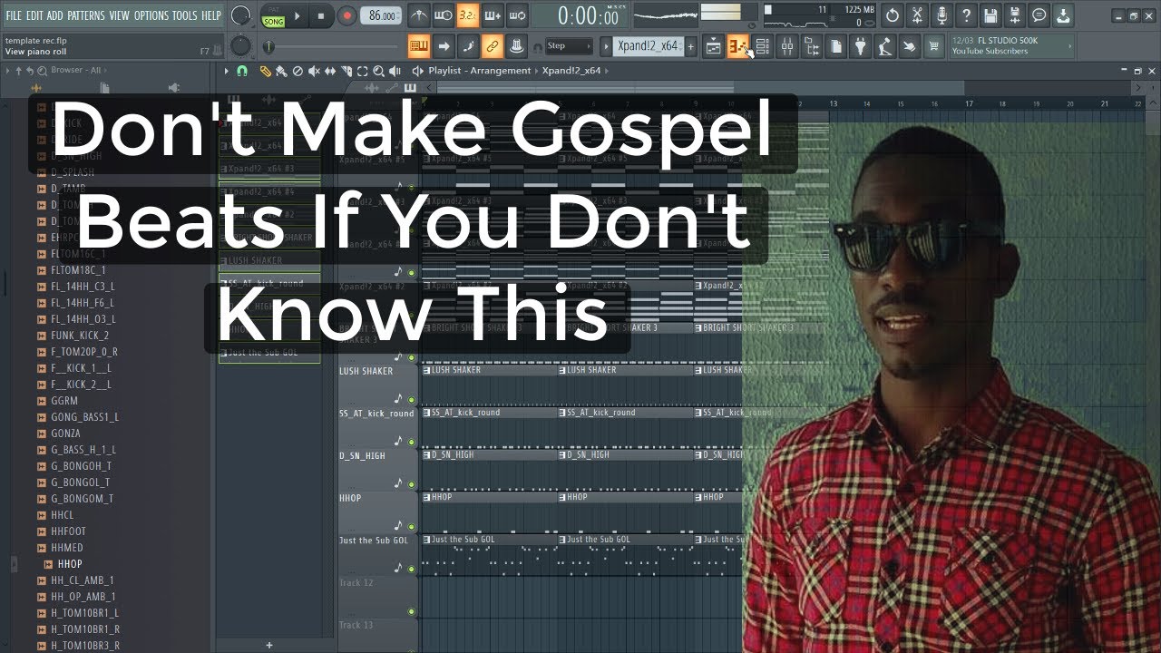Mute the D_SN_HIGH track green light

click(410, 484)
